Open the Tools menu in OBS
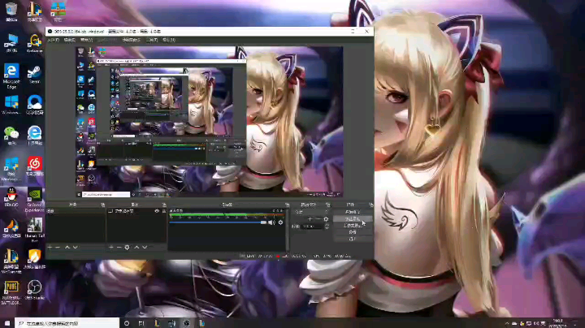Image resolution: width=585 pixels, height=328 pixels. (152, 40)
